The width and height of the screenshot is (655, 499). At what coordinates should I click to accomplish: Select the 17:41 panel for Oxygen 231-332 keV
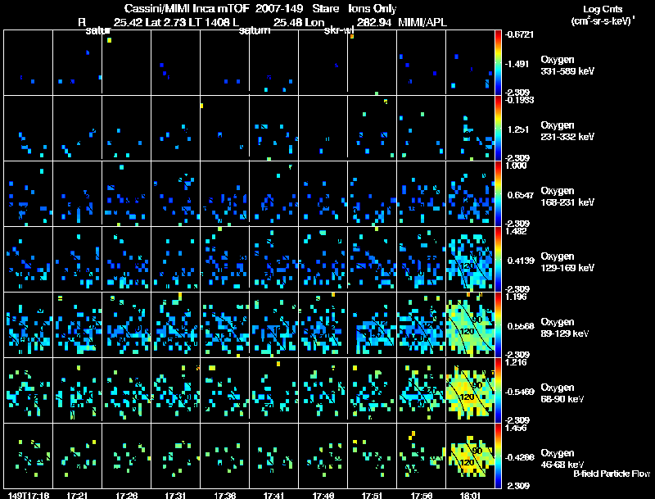click(273, 128)
